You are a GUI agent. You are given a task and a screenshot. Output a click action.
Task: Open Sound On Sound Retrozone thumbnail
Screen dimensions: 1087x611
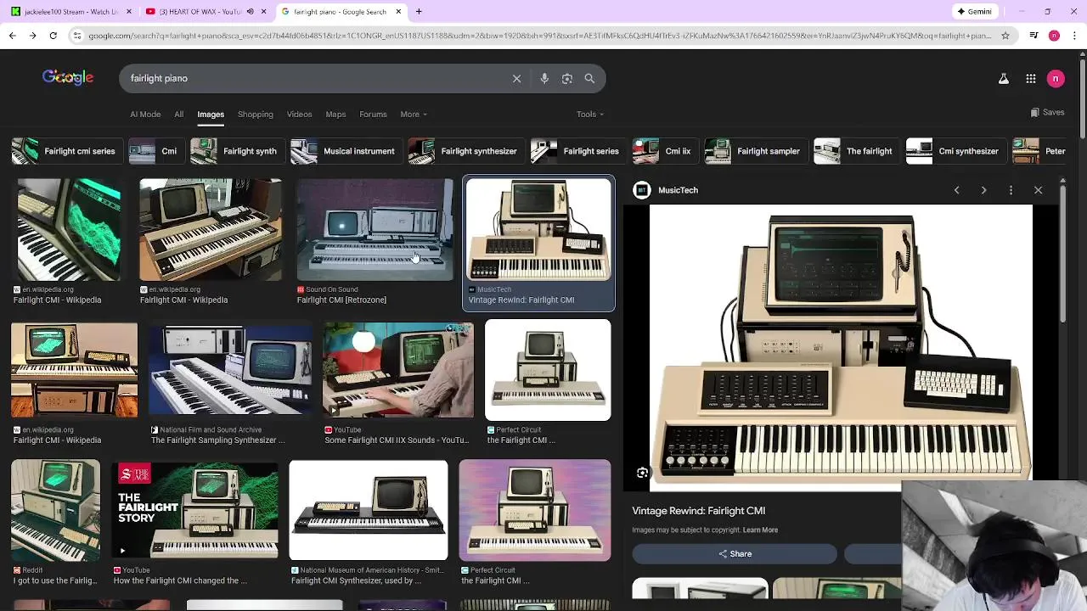pos(375,229)
